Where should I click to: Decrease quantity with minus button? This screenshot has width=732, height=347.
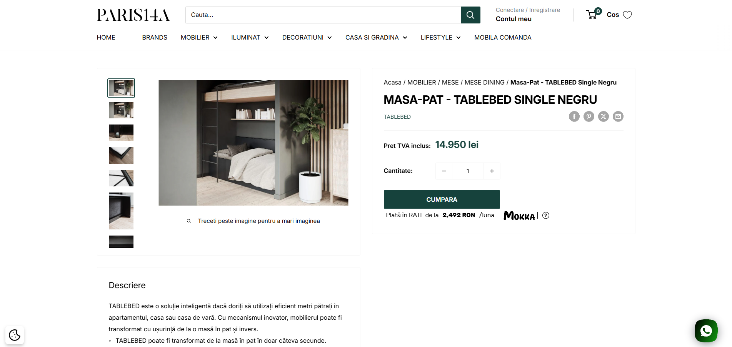pos(444,171)
